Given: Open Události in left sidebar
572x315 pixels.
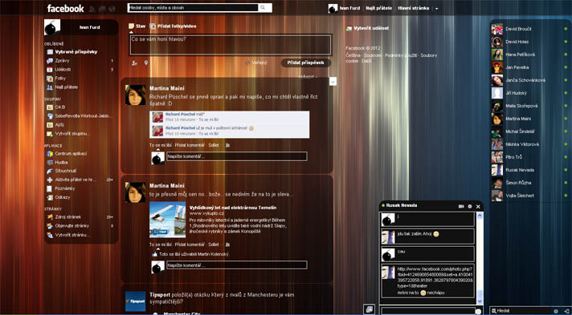Looking at the screenshot, I should click(x=63, y=70).
